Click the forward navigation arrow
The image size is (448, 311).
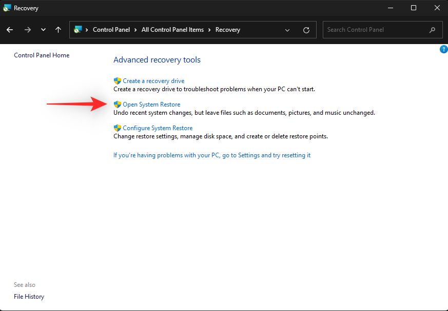click(x=27, y=30)
